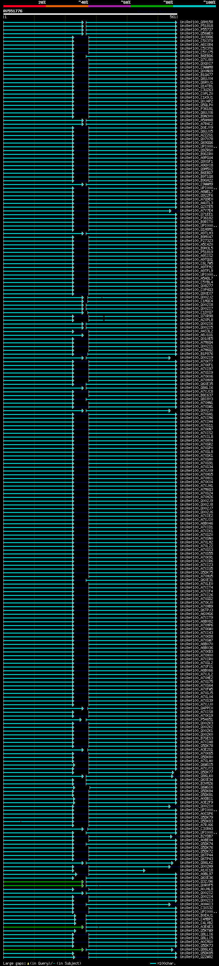
Task: Select hit label UniRef100_Q8I8Y3
Action: click(x=196, y=399)
